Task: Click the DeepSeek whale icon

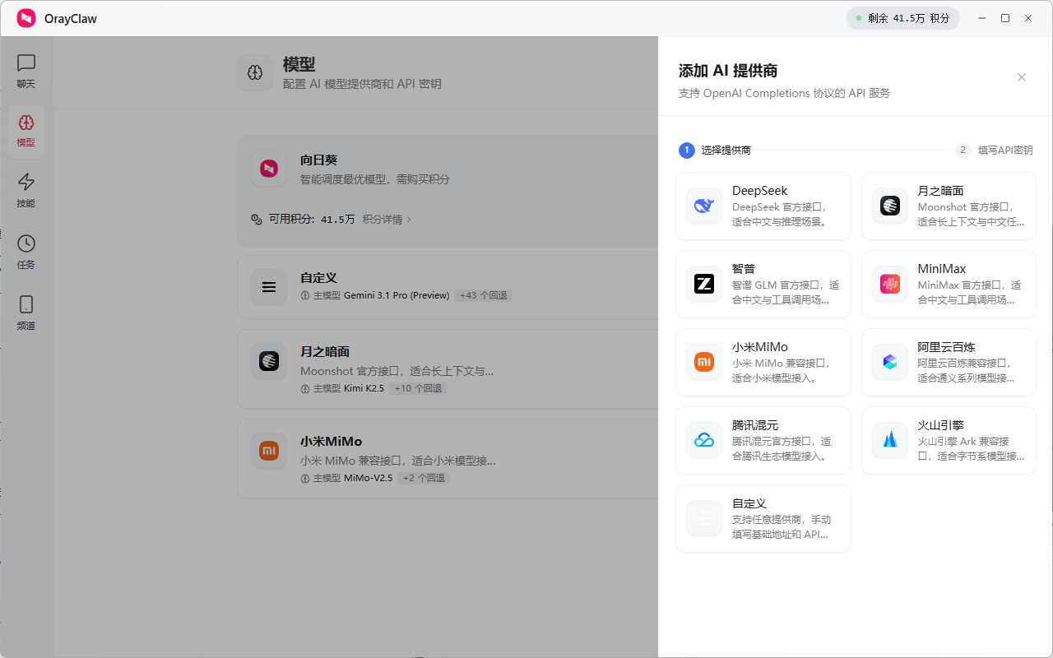Action: click(704, 206)
